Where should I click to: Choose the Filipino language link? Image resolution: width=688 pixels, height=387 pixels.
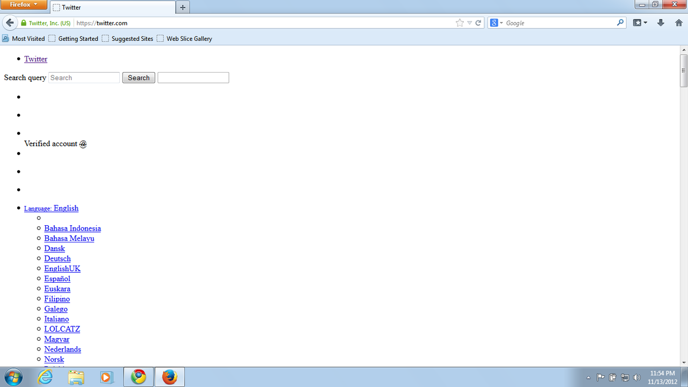[57, 299]
